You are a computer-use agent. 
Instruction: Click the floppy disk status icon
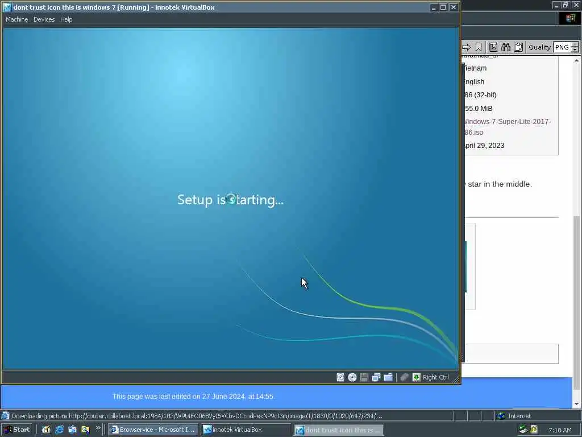[x=364, y=377]
